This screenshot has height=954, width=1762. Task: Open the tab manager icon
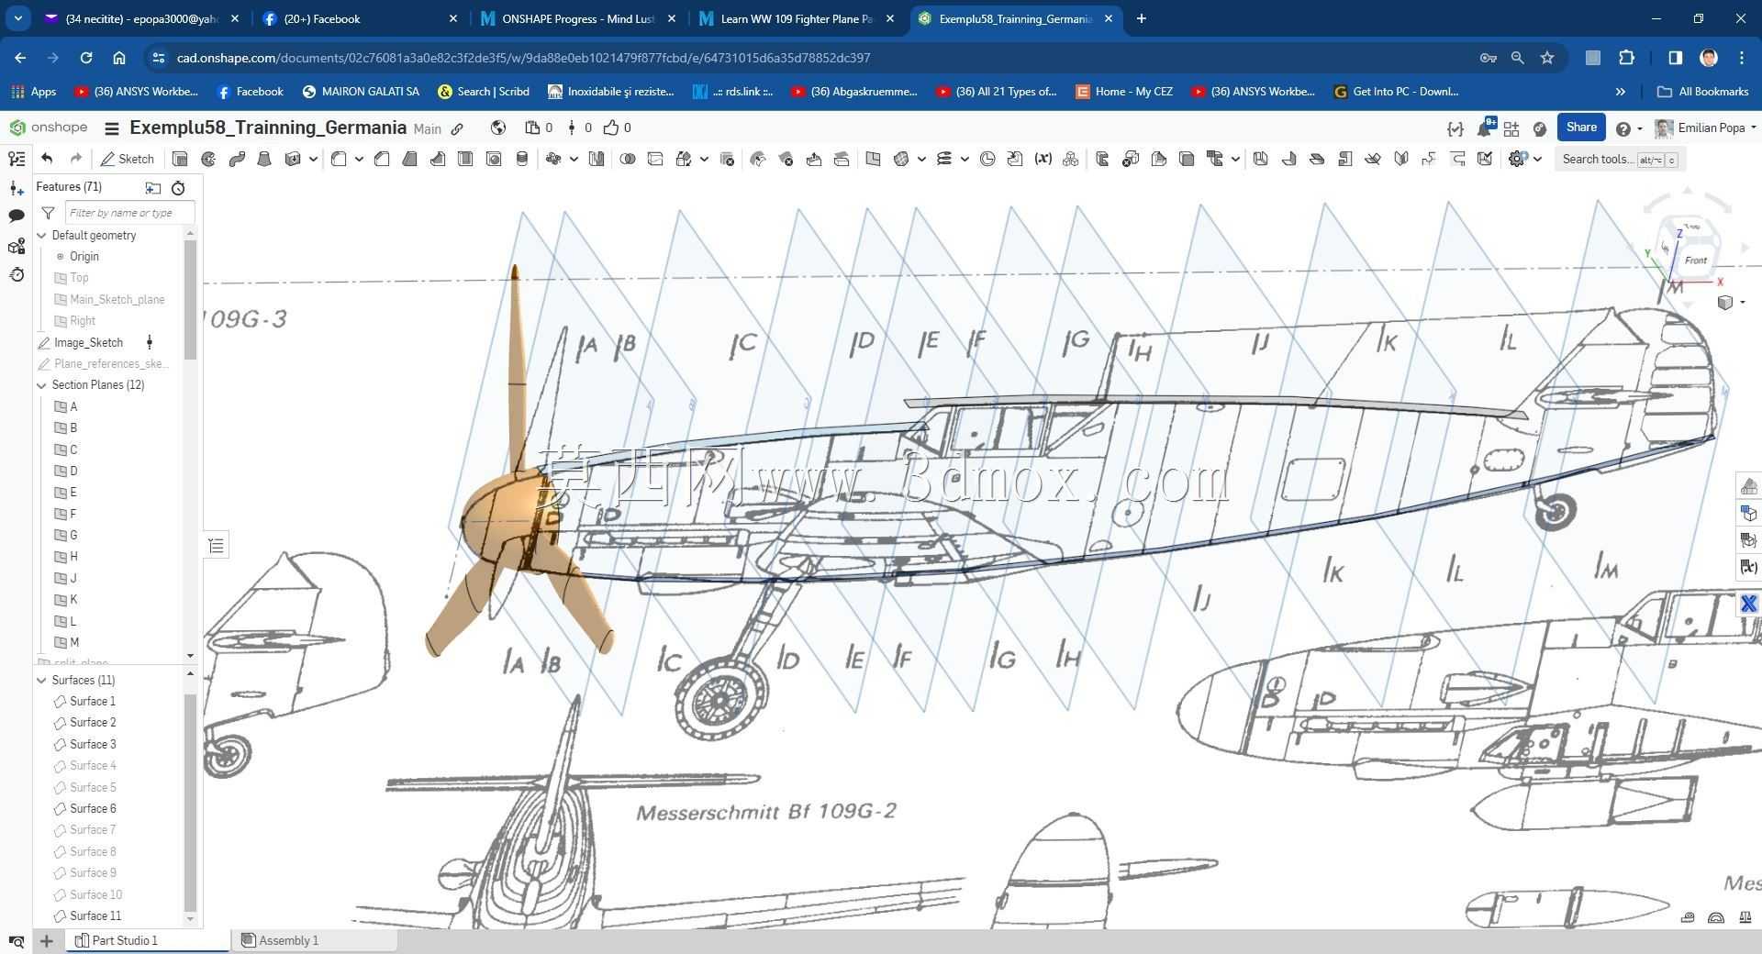click(x=16, y=941)
